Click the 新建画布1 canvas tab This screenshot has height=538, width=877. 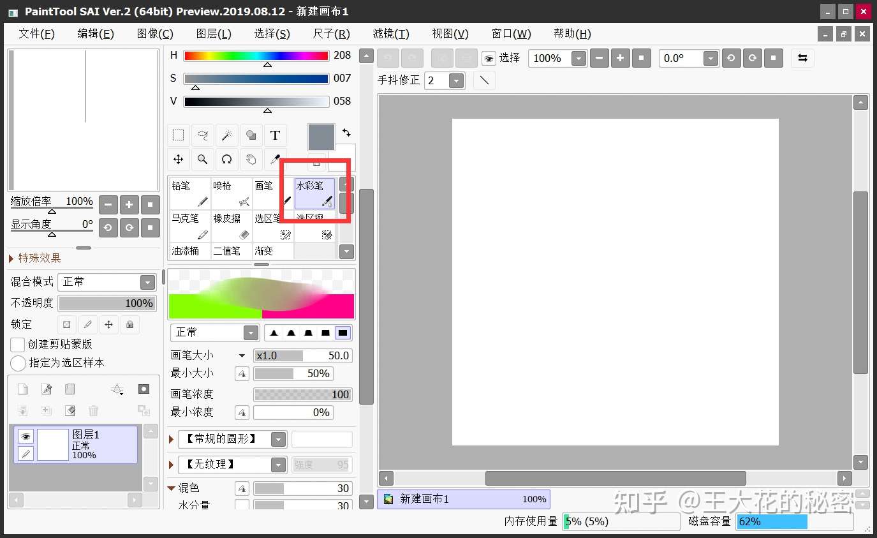[463, 499]
